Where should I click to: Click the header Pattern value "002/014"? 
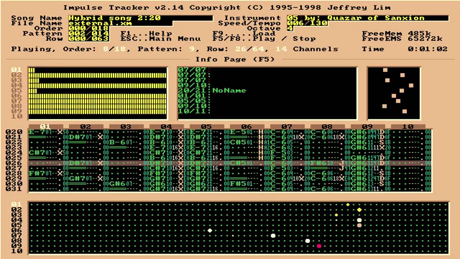[88, 33]
